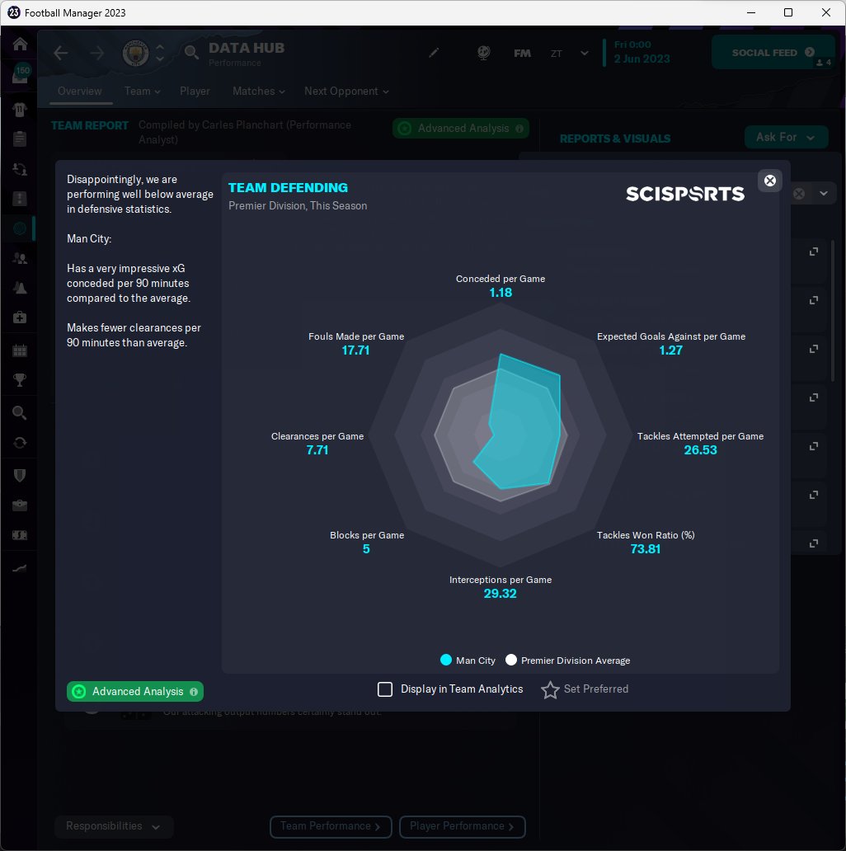Expand the chevron below Ask For

[824, 194]
